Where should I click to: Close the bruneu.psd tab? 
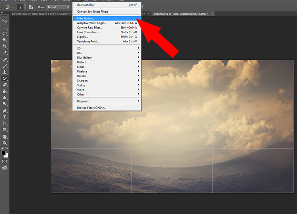pos(212,14)
